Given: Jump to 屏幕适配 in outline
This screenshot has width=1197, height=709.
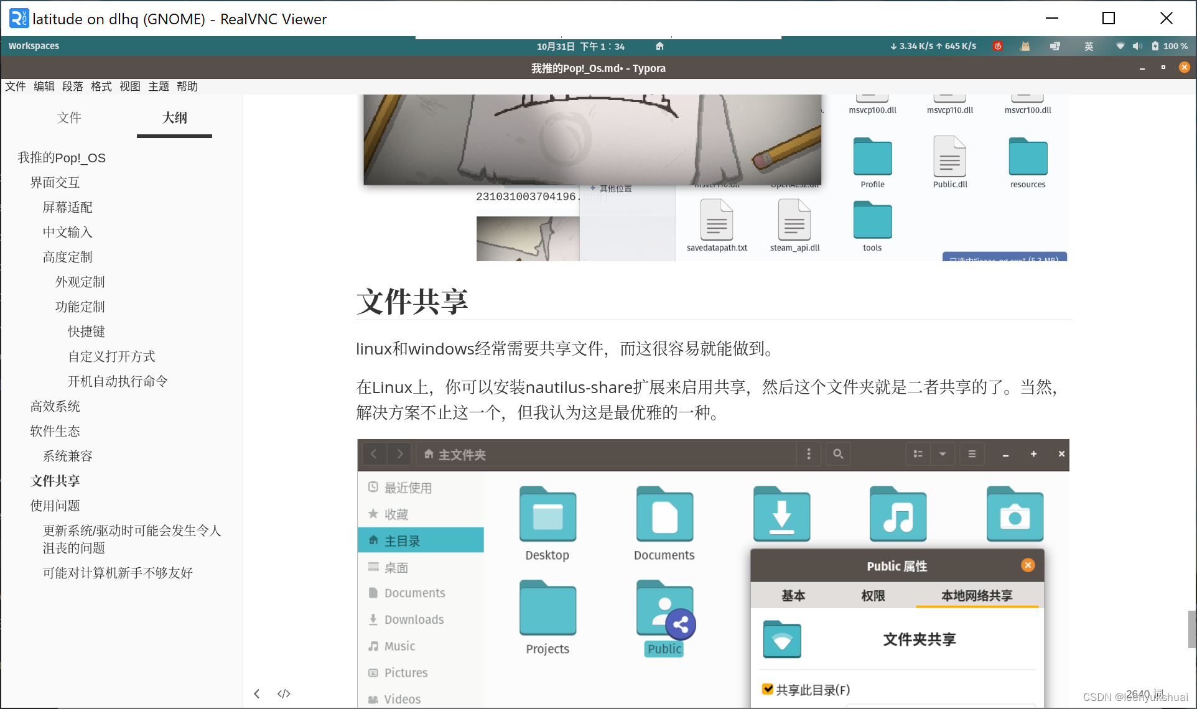Looking at the screenshot, I should 68,208.
